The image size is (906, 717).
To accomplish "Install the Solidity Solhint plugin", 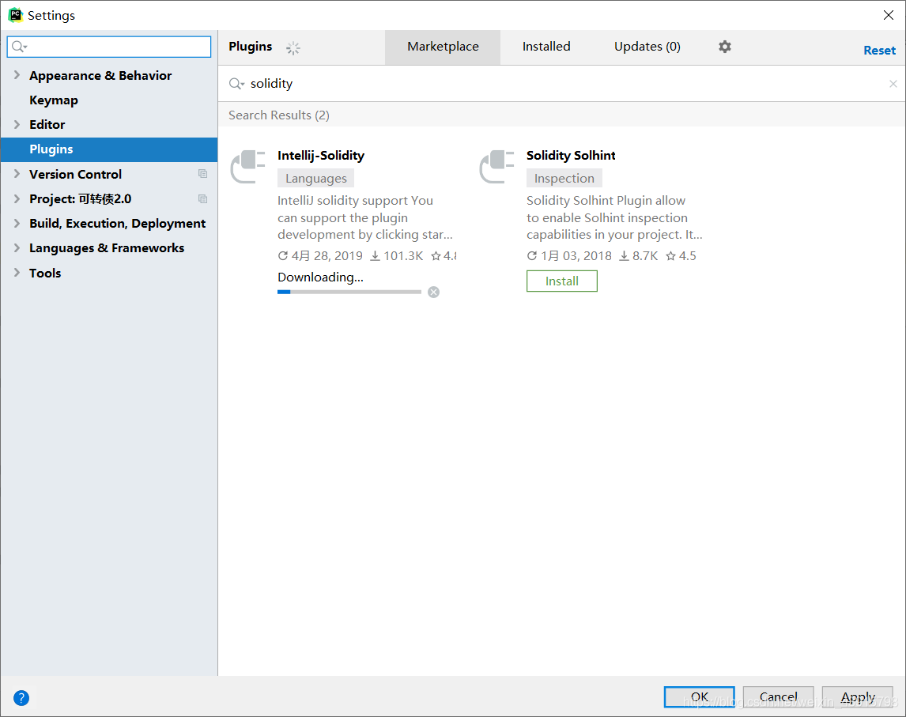I will click(561, 281).
